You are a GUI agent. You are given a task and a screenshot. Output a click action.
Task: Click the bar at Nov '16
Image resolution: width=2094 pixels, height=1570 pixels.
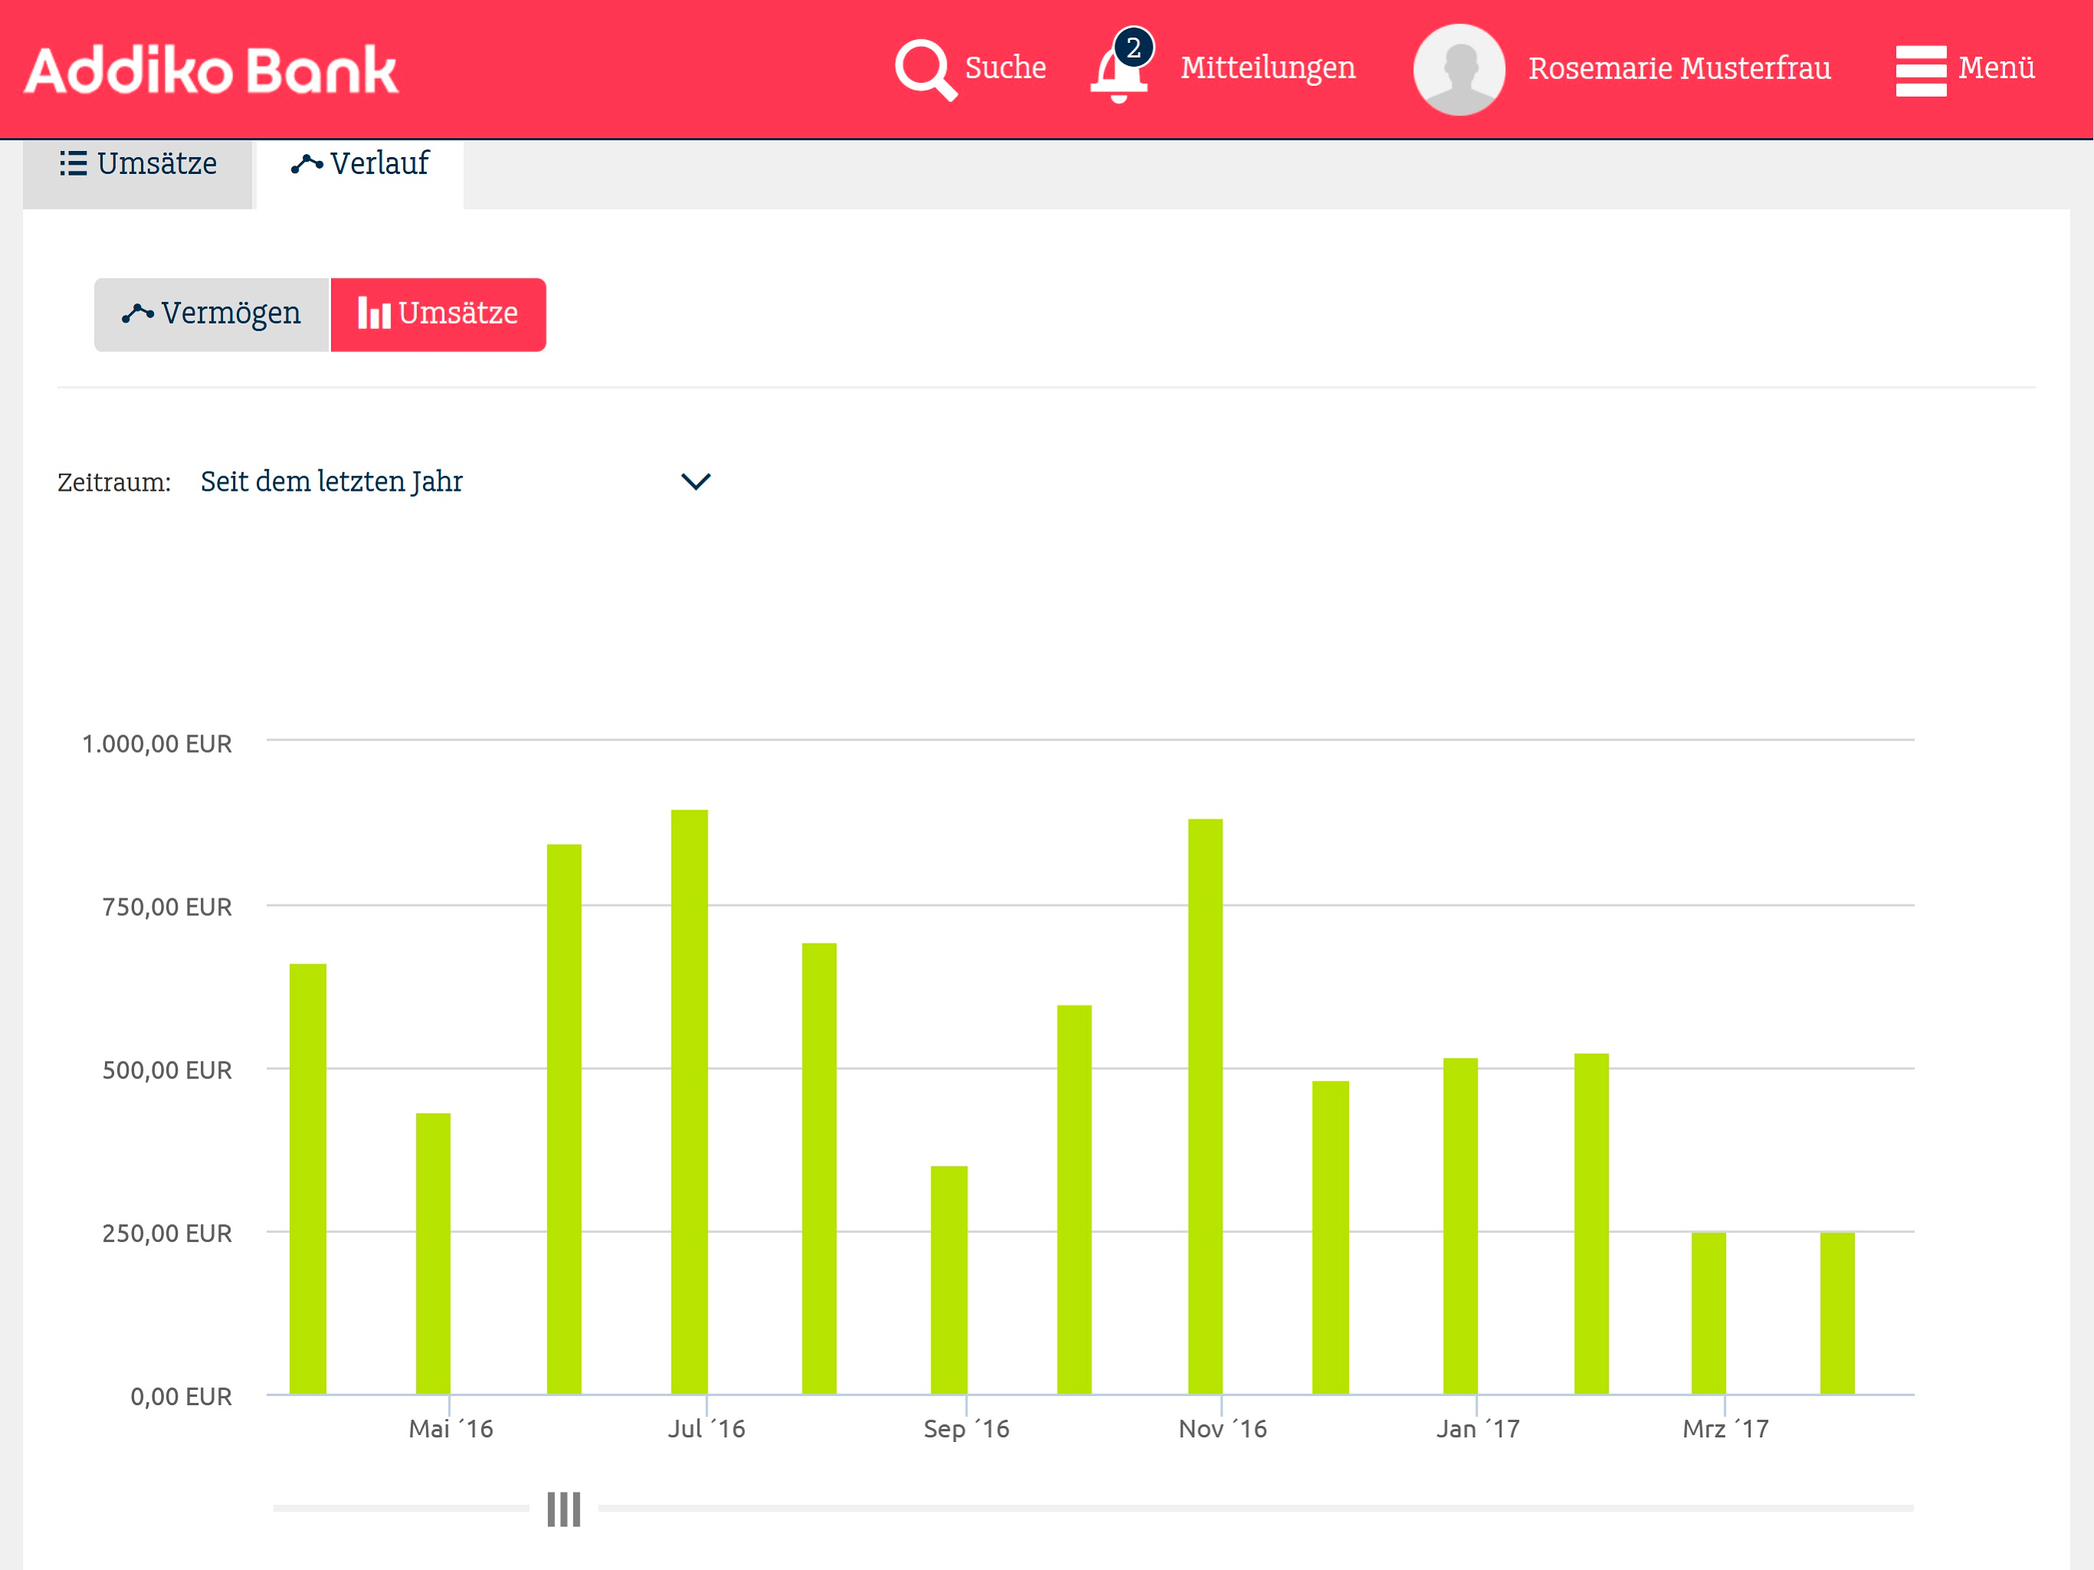[x=1205, y=1106]
